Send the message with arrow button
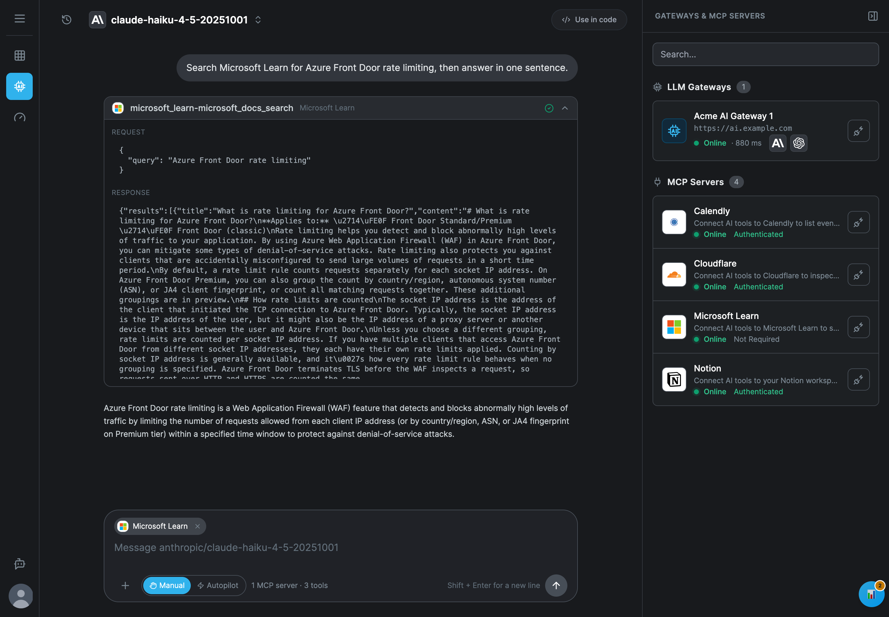The height and width of the screenshot is (617, 889). pos(556,585)
